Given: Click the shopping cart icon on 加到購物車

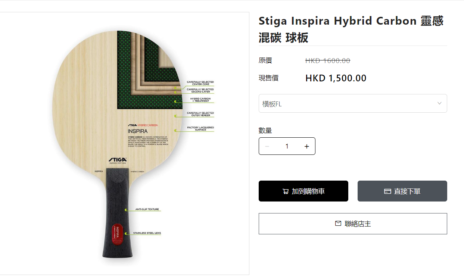Looking at the screenshot, I should coord(286,191).
